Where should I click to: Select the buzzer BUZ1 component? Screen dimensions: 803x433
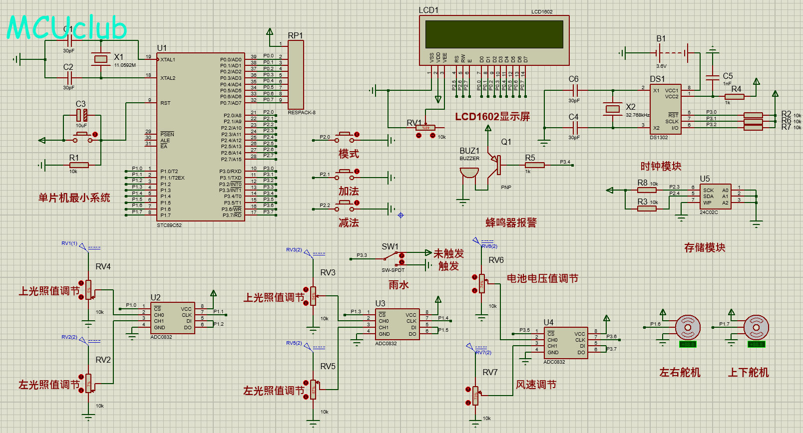[x=469, y=173]
